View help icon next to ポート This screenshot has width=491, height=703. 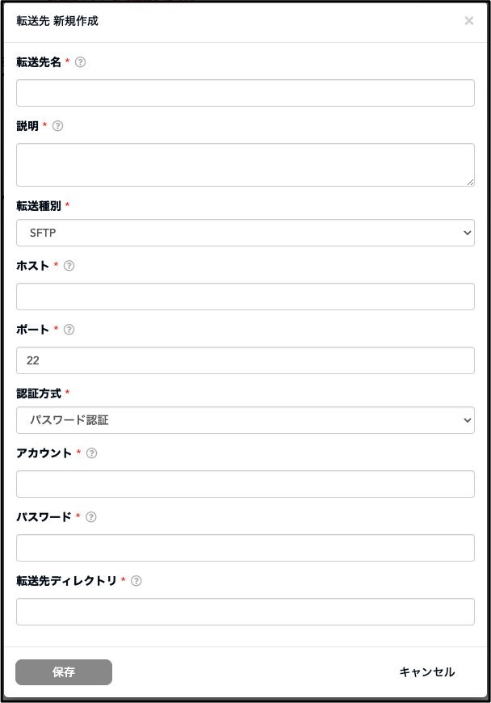[69, 330]
